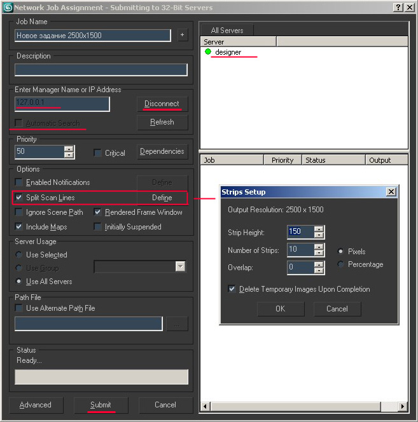Click the green designer server status icon
Screen dimensions: 418x422
point(208,52)
